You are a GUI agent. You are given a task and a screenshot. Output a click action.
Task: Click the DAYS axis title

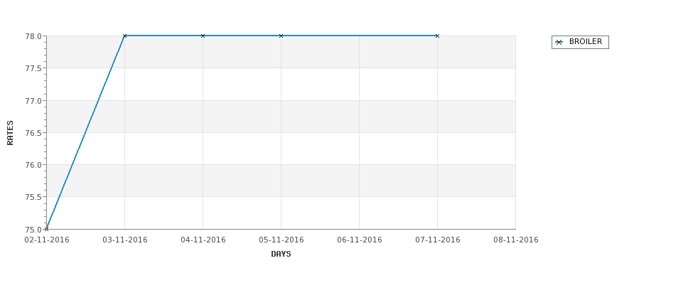(x=281, y=254)
